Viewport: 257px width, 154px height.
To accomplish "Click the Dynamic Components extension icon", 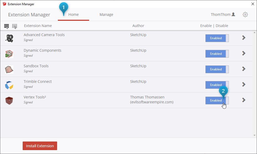I will (x=9, y=54).
